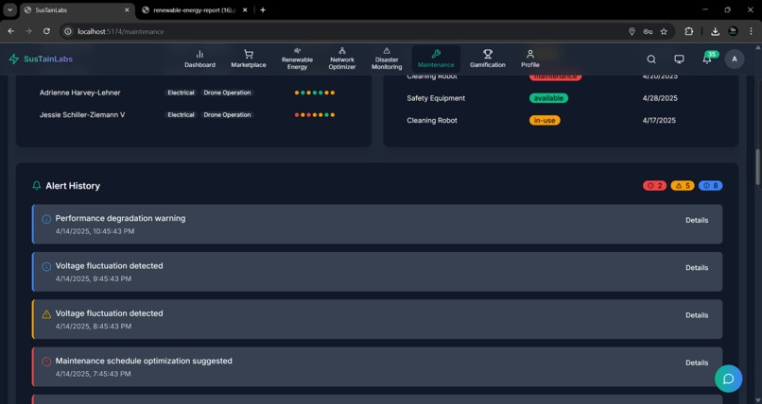The image size is (762, 404).
Task: Filter by red critical alerts badge 2
Action: [x=654, y=186]
